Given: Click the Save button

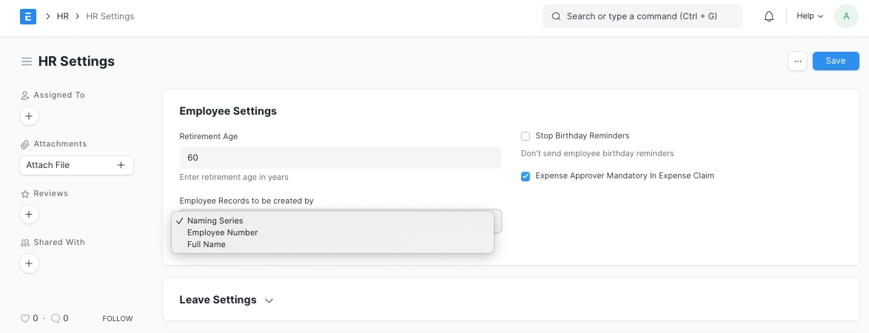Looking at the screenshot, I should 835,61.
